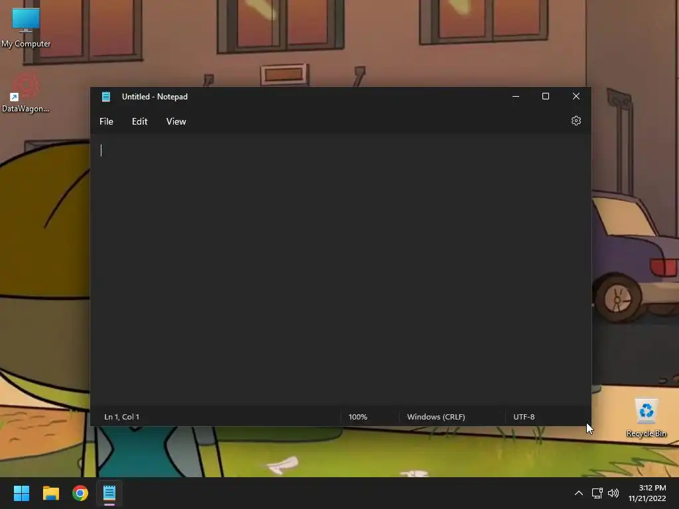
Task: Click the UTF-8 encoding status entry
Action: click(524, 417)
